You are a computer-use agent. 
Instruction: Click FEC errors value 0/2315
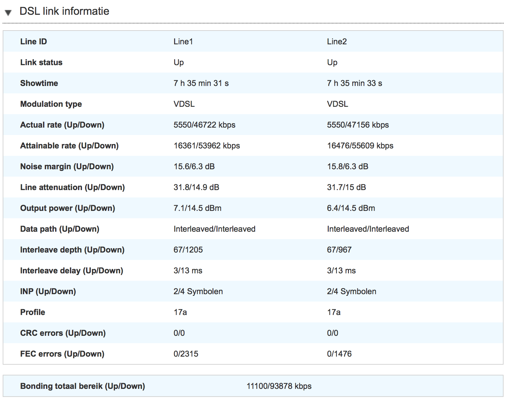point(186,354)
